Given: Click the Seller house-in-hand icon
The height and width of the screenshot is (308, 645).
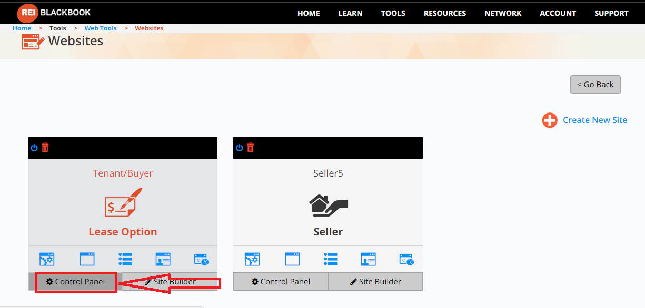Looking at the screenshot, I should 328,206.
